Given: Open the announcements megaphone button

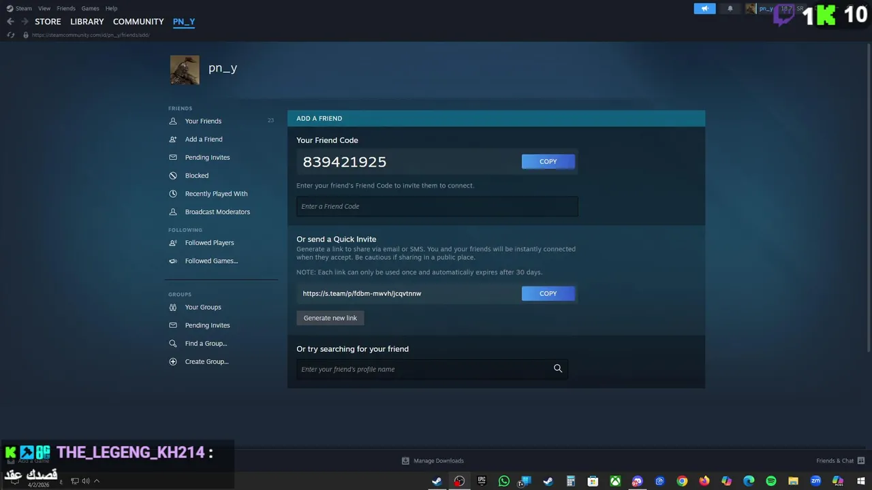Looking at the screenshot, I should point(705,9).
